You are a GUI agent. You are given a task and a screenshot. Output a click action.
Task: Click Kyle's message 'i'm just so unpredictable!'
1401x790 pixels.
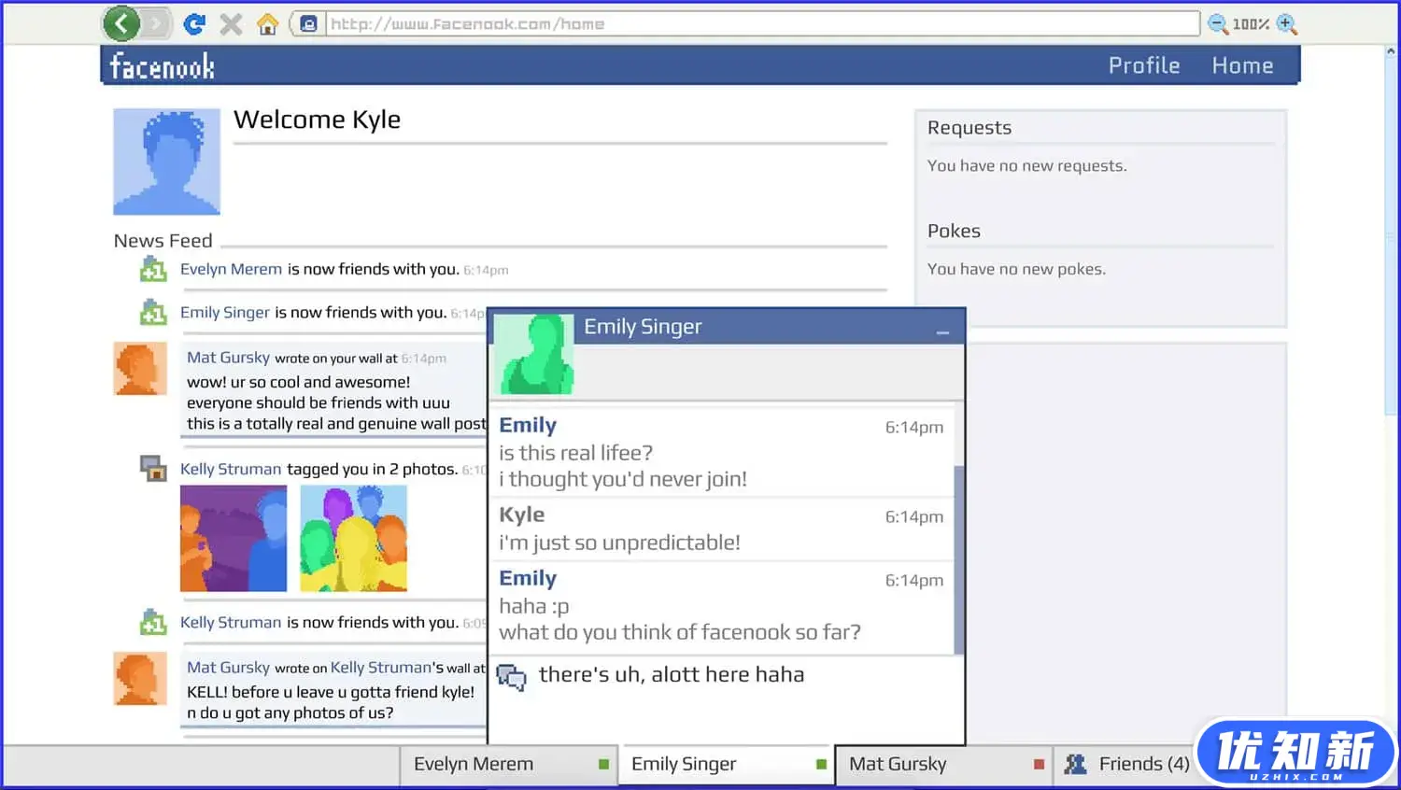tap(619, 543)
